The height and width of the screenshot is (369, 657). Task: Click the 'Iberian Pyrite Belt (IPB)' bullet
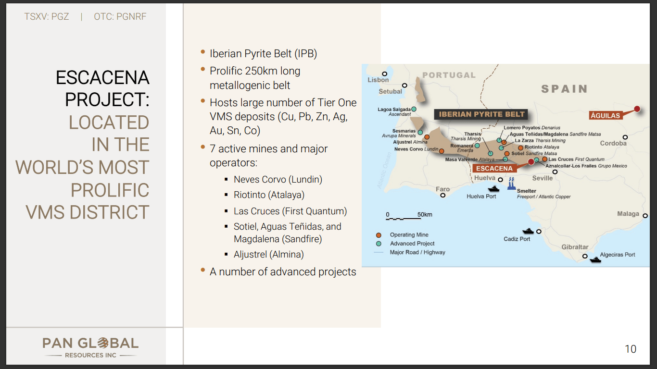[263, 53]
